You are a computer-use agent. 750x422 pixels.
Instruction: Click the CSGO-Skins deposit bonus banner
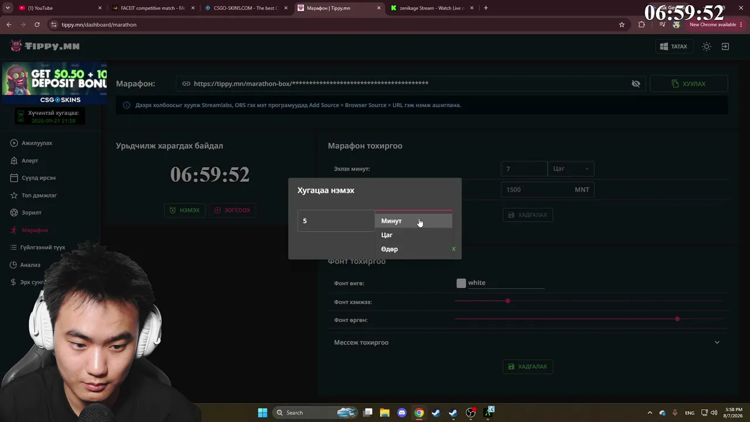pyautogui.click(x=53, y=83)
